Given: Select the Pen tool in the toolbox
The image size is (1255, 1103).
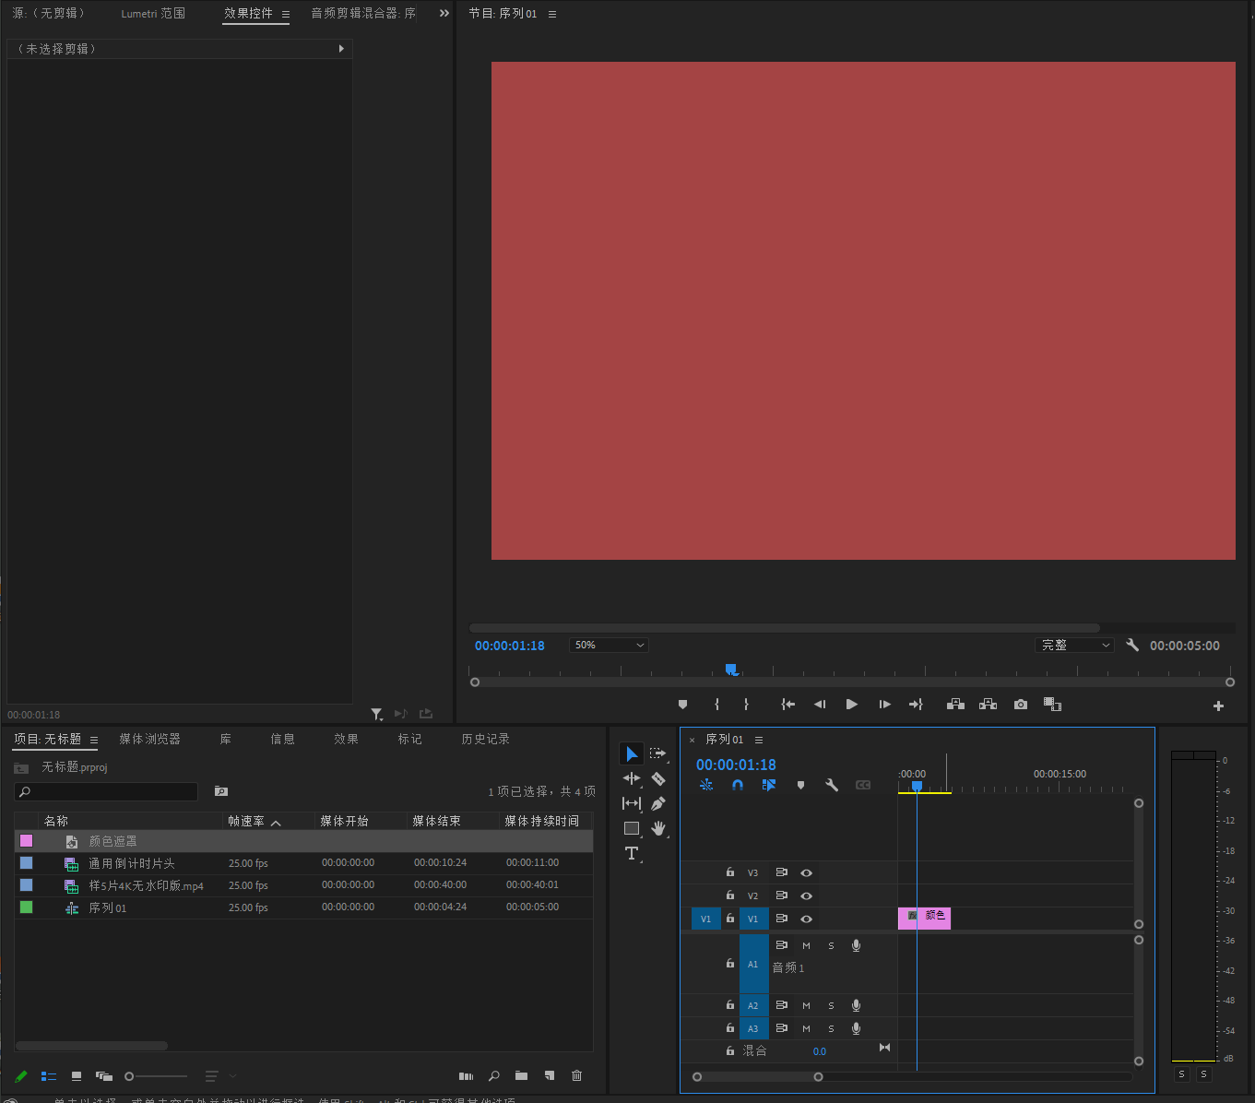Looking at the screenshot, I should point(658,804).
